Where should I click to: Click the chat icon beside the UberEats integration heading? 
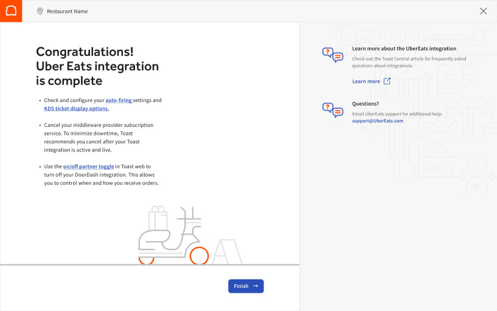[333, 55]
